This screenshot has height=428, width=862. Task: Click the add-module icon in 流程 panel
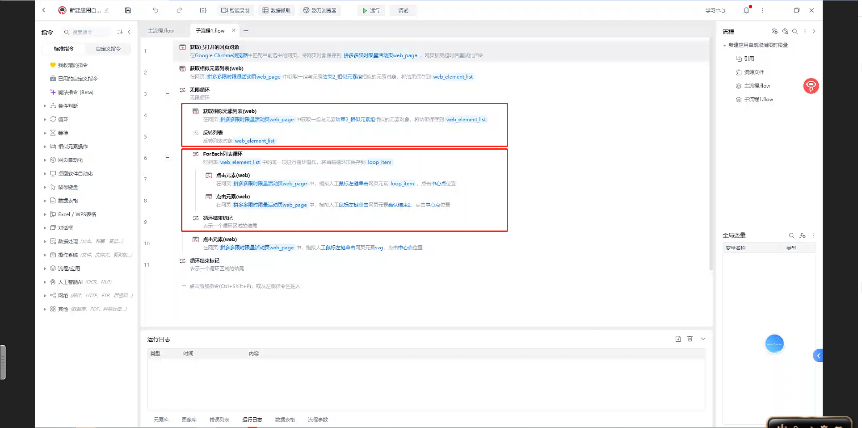(x=785, y=31)
